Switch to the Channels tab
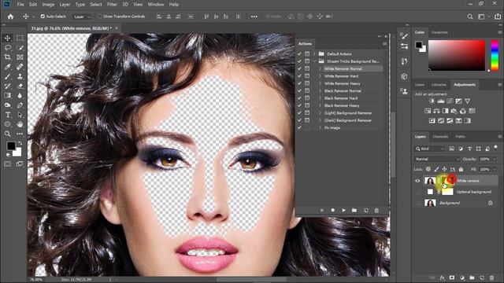This screenshot has height=283, width=504. (x=440, y=137)
